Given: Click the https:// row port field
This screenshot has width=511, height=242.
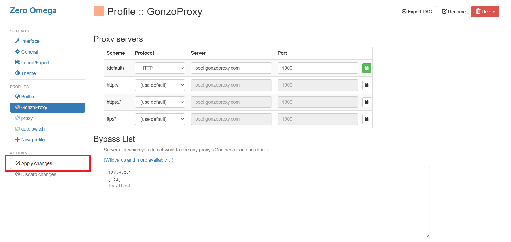Looking at the screenshot, I should click(318, 102).
